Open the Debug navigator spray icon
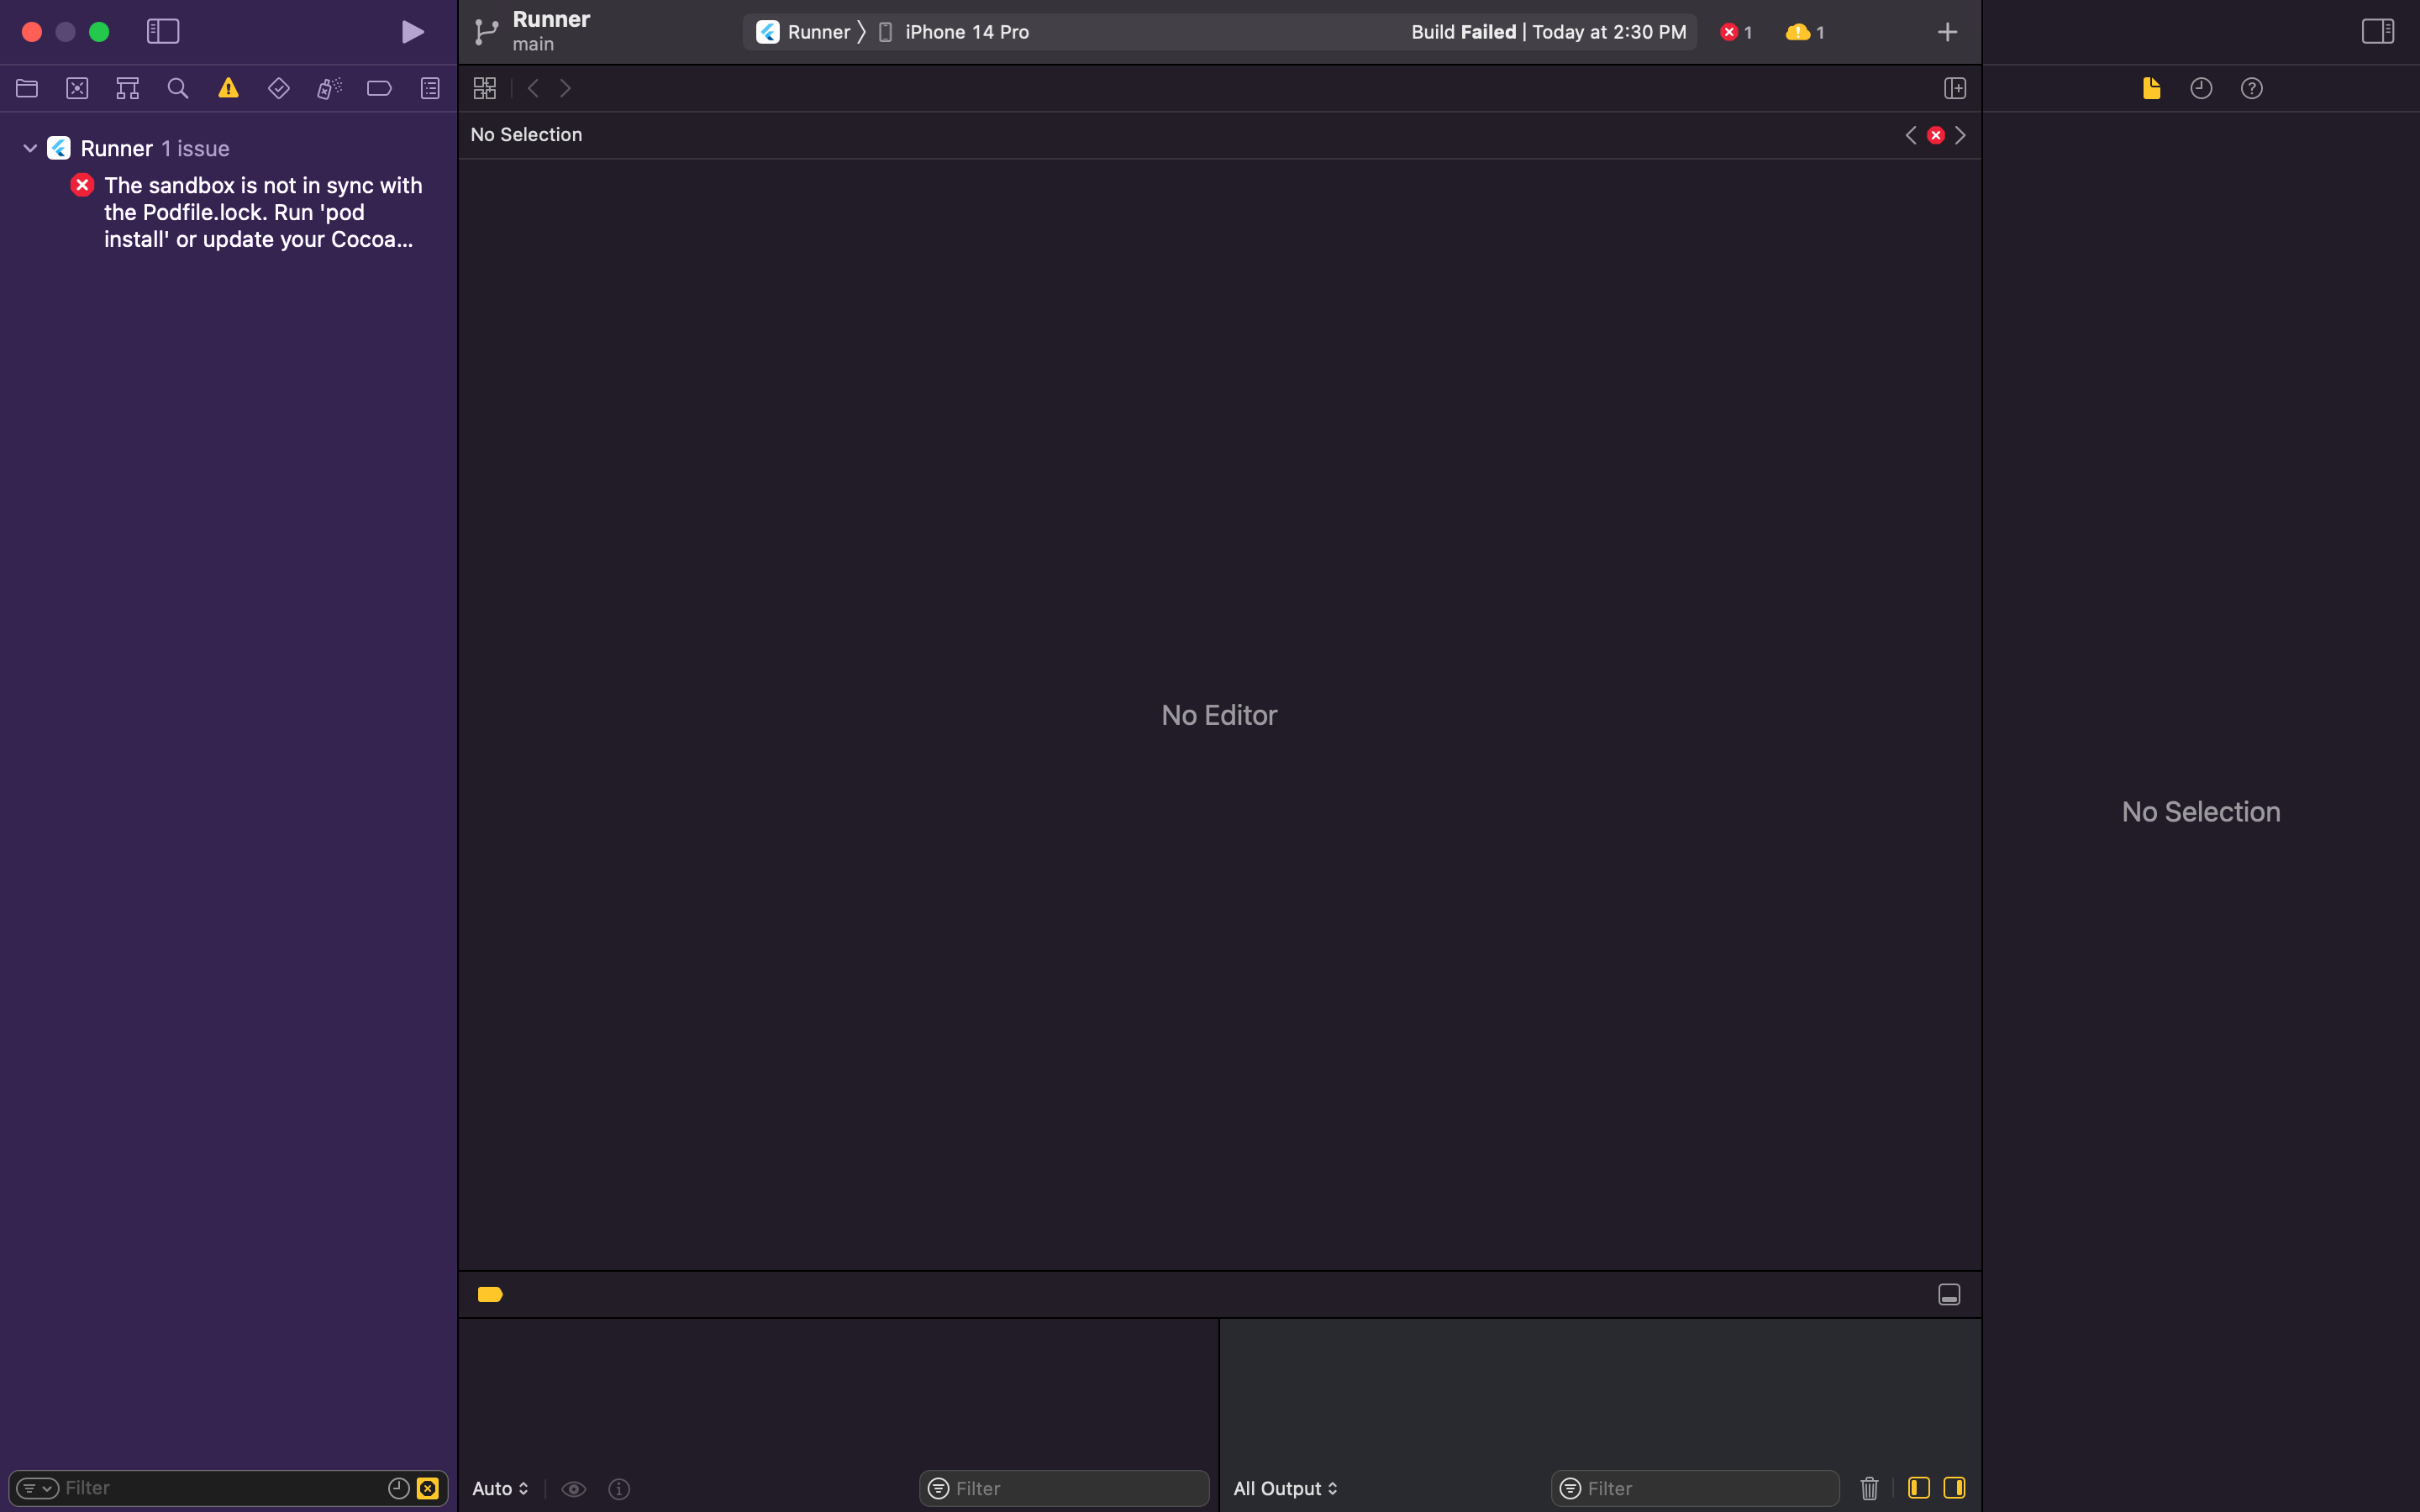The image size is (2420, 1512). coord(329,89)
